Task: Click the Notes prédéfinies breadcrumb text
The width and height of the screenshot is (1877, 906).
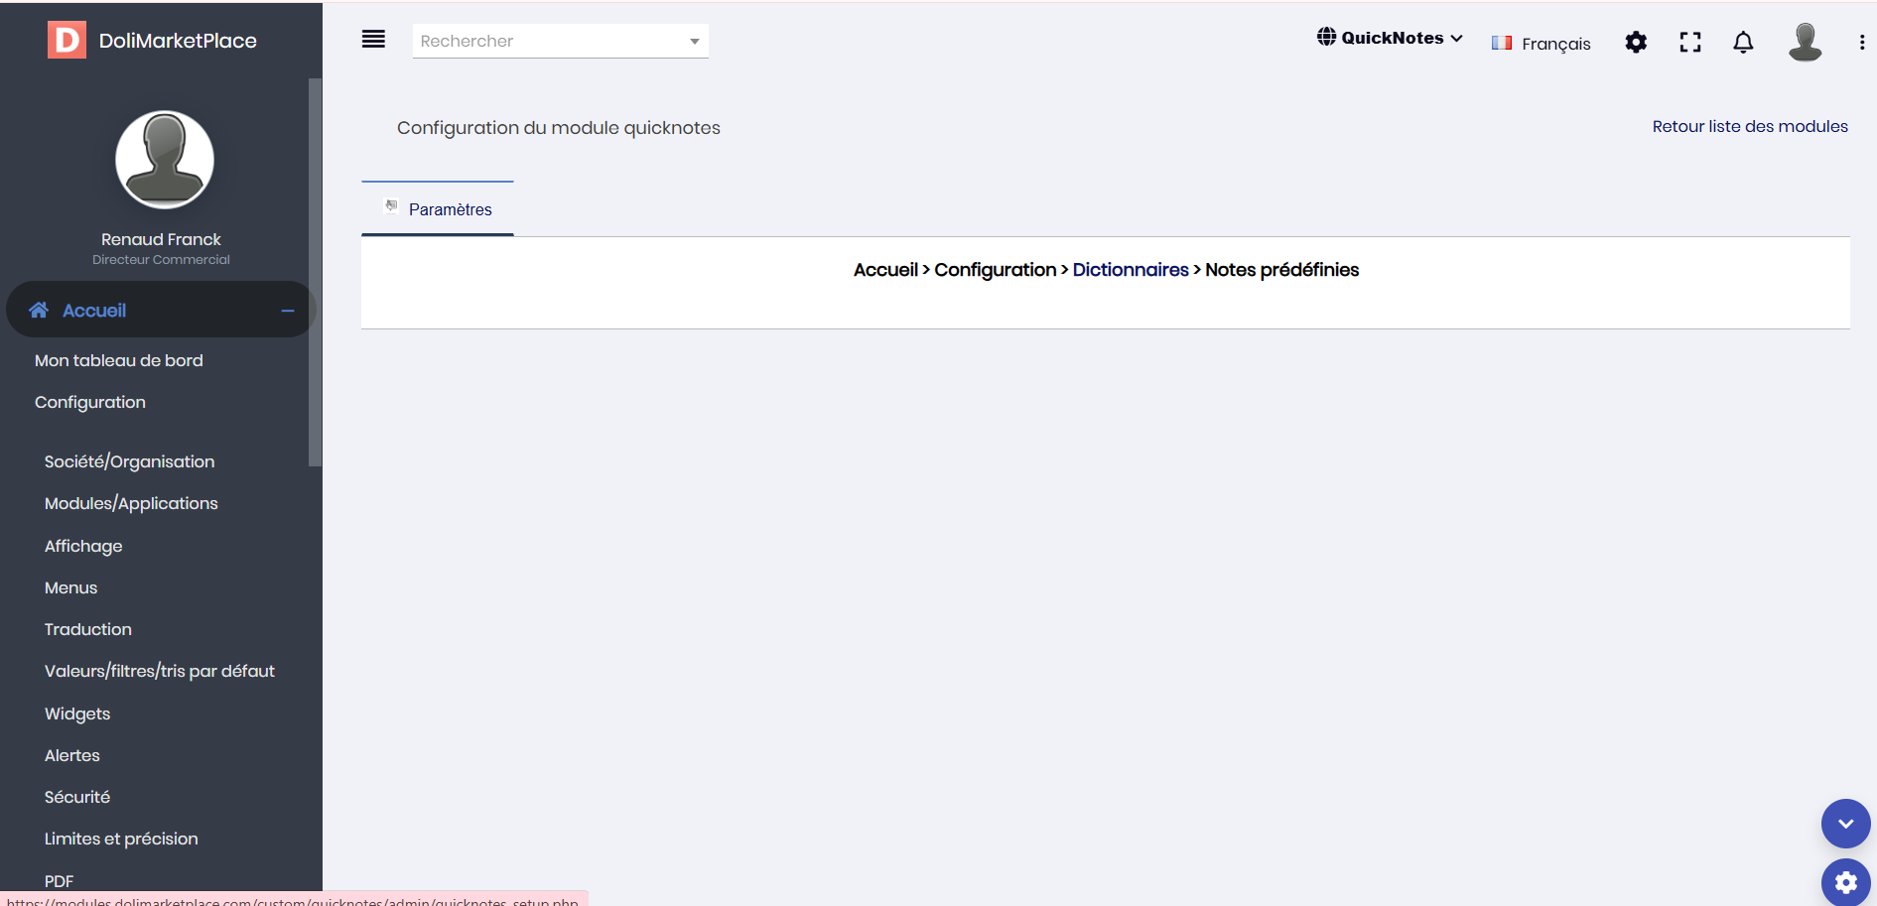Action: click(1281, 270)
